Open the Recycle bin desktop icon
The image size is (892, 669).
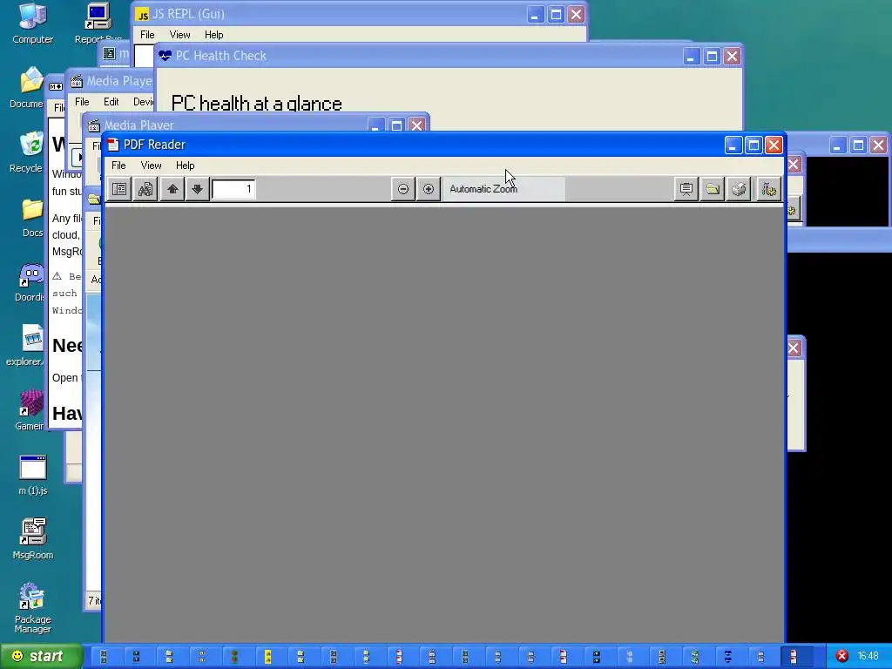coord(29,152)
